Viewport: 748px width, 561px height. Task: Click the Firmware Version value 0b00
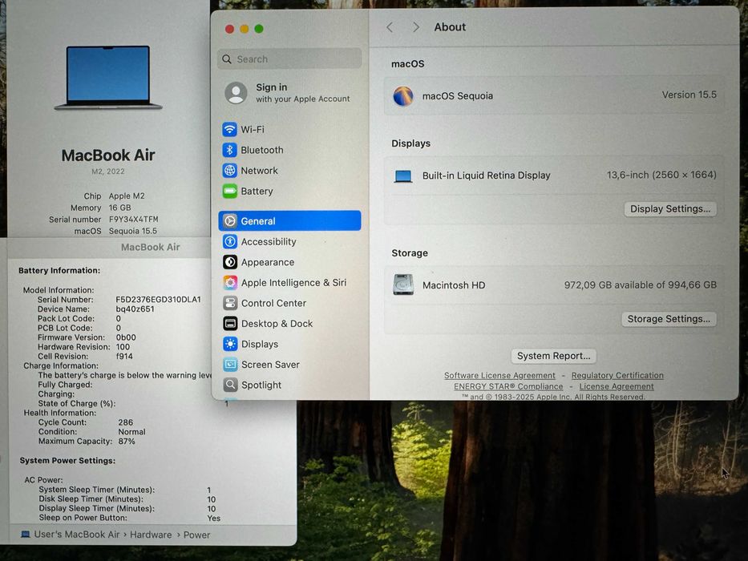tap(126, 337)
